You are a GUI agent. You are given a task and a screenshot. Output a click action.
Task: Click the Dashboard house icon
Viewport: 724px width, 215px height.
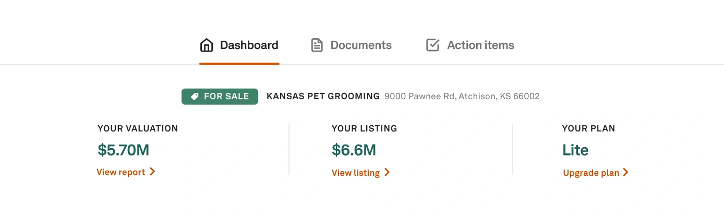pos(207,45)
